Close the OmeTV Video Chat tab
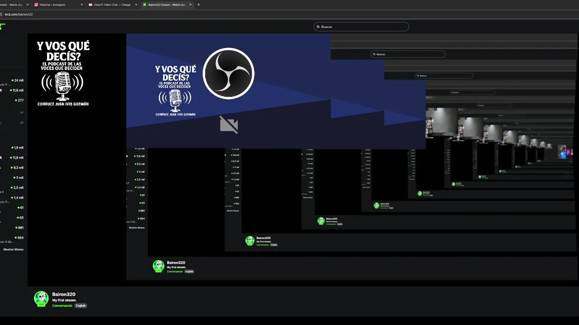This screenshot has width=579, height=325. point(136,5)
